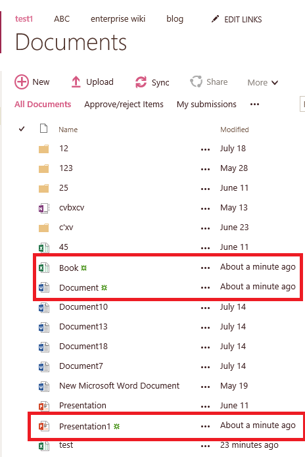Click the Word icon for Document18
Screen dimensions: 305x457
tap(44, 347)
